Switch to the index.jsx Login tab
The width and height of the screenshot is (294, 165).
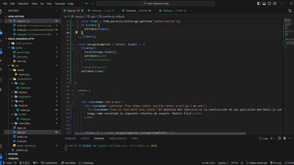pyautogui.click(x=101, y=11)
